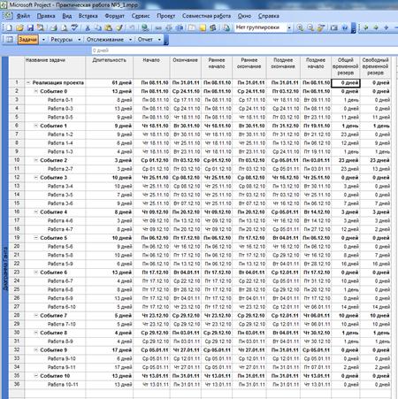Click the Outdent green left arrow
This screenshot has height=399, width=398.
point(366,27)
